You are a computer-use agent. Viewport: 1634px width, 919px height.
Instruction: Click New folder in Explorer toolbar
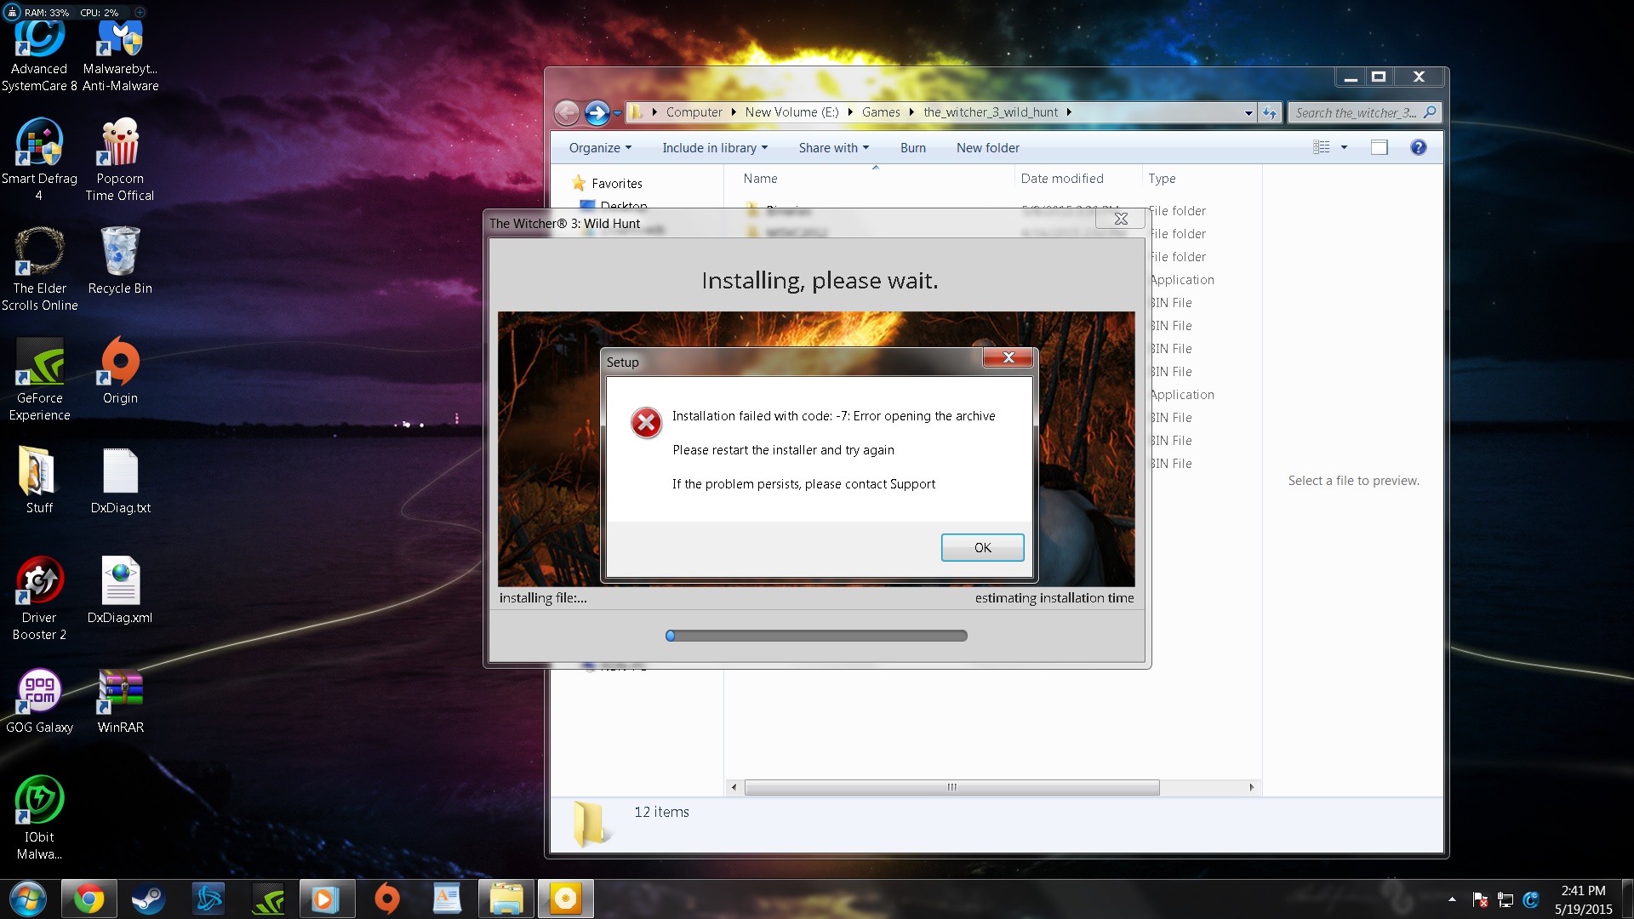click(987, 147)
